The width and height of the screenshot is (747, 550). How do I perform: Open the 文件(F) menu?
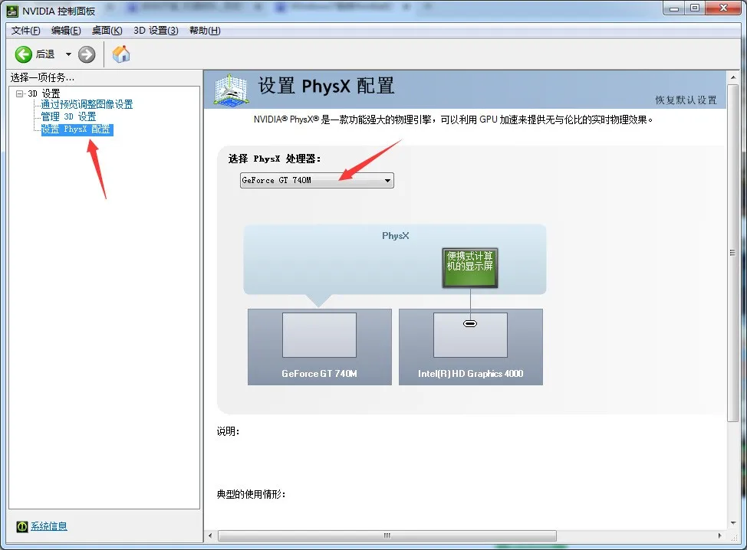point(25,30)
